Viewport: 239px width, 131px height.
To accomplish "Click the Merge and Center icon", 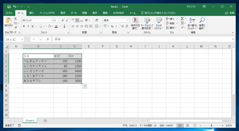I will [x=97, y=26].
